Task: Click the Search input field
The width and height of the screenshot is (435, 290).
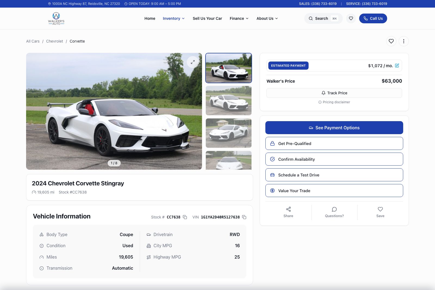Action: pos(323,18)
